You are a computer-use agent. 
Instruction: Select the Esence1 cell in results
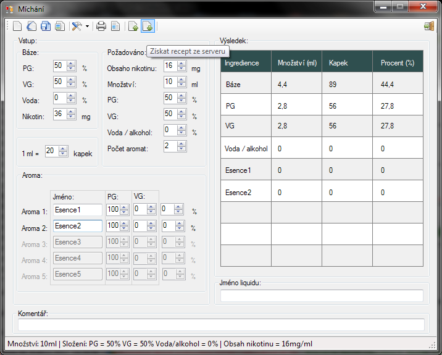pos(246,169)
